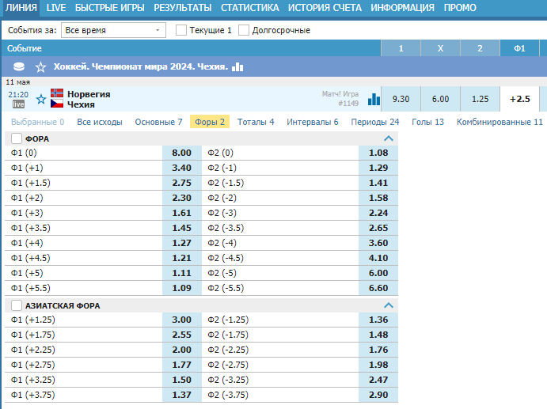Pick Ф1 (+1.25) Asian odds 3.00
The height and width of the screenshot is (409, 547).
[182, 320]
